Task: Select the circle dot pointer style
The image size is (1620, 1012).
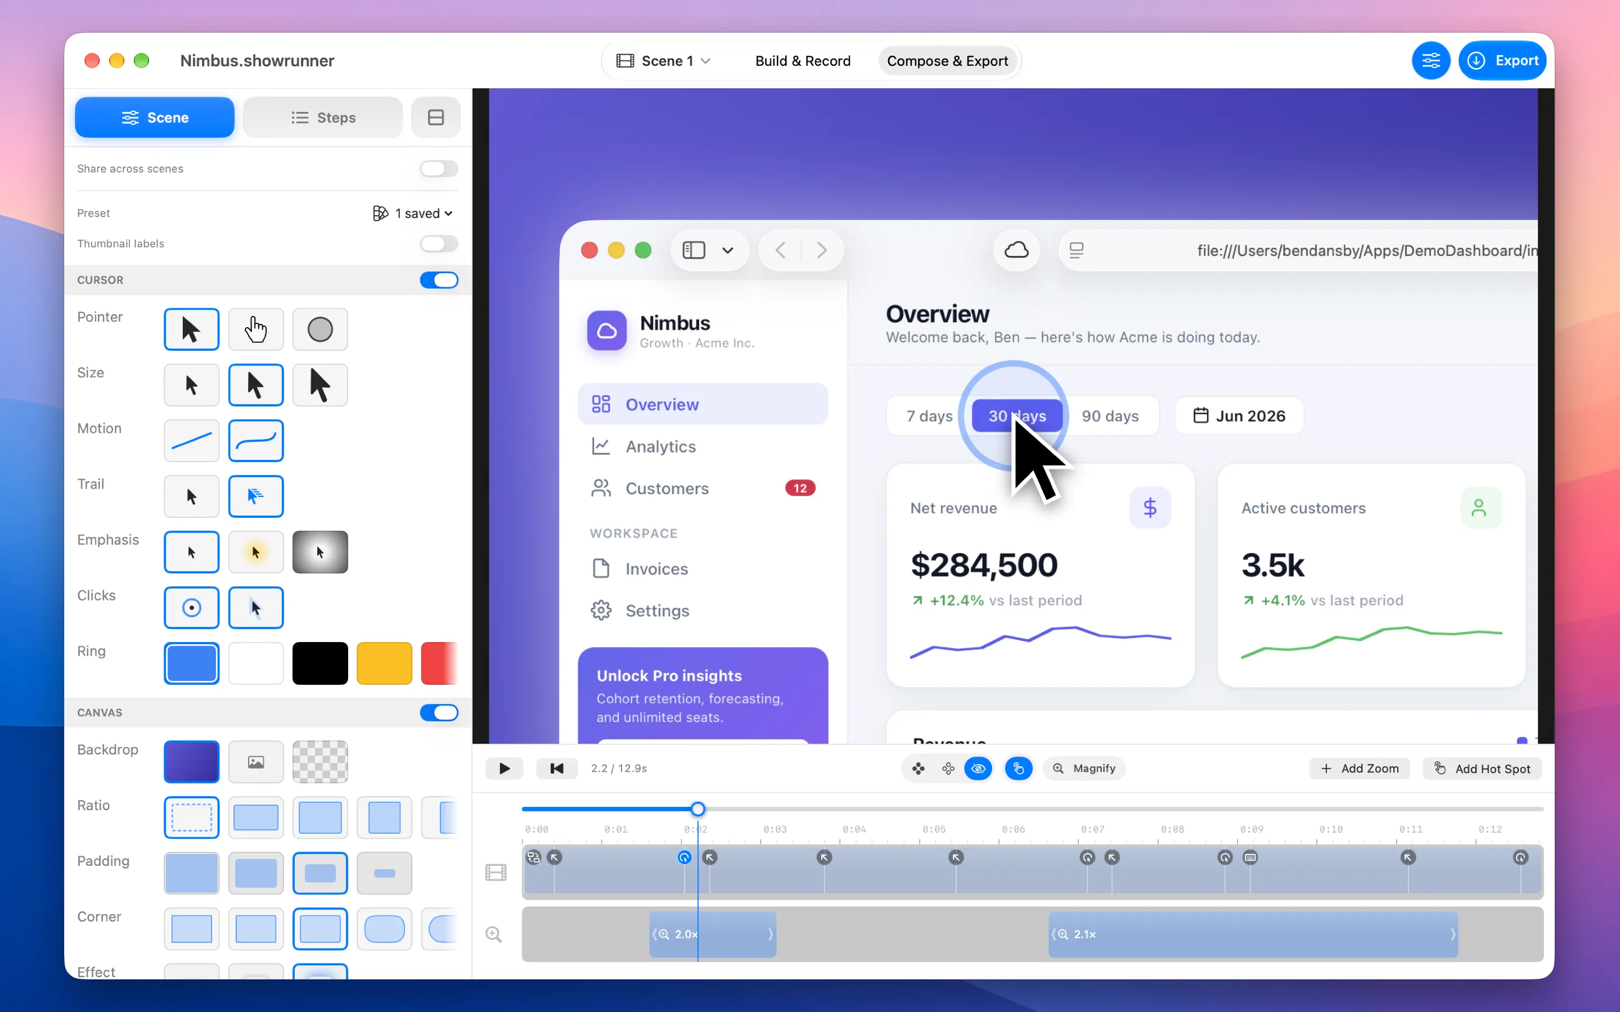Action: click(320, 329)
